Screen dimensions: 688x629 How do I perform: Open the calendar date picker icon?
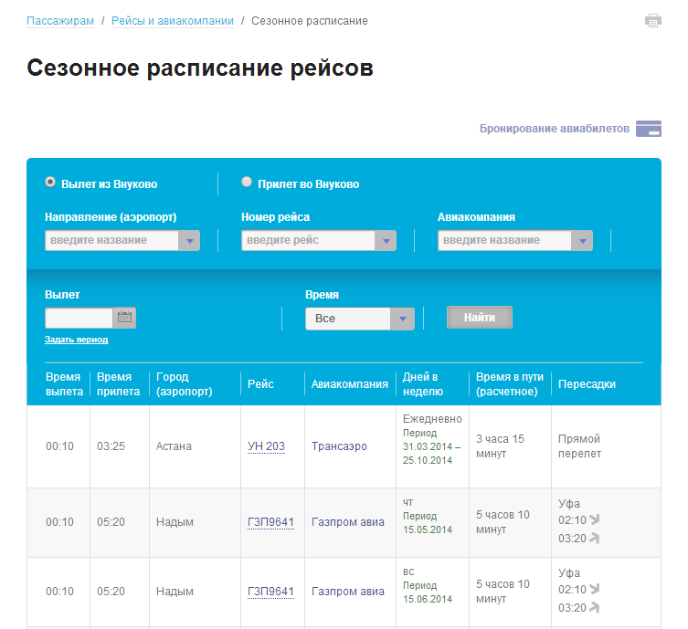pos(125,318)
